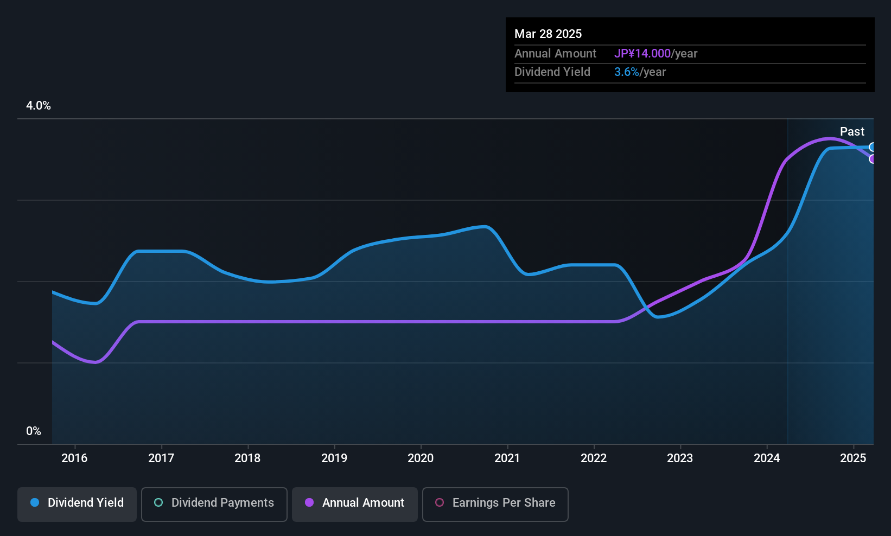The image size is (891, 536).
Task: Toggle the Dividend Yield legend series
Action: pos(77,503)
